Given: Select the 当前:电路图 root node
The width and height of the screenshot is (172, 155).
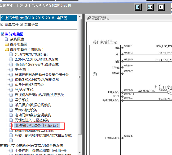Looking at the screenshot, I should click(14, 34).
